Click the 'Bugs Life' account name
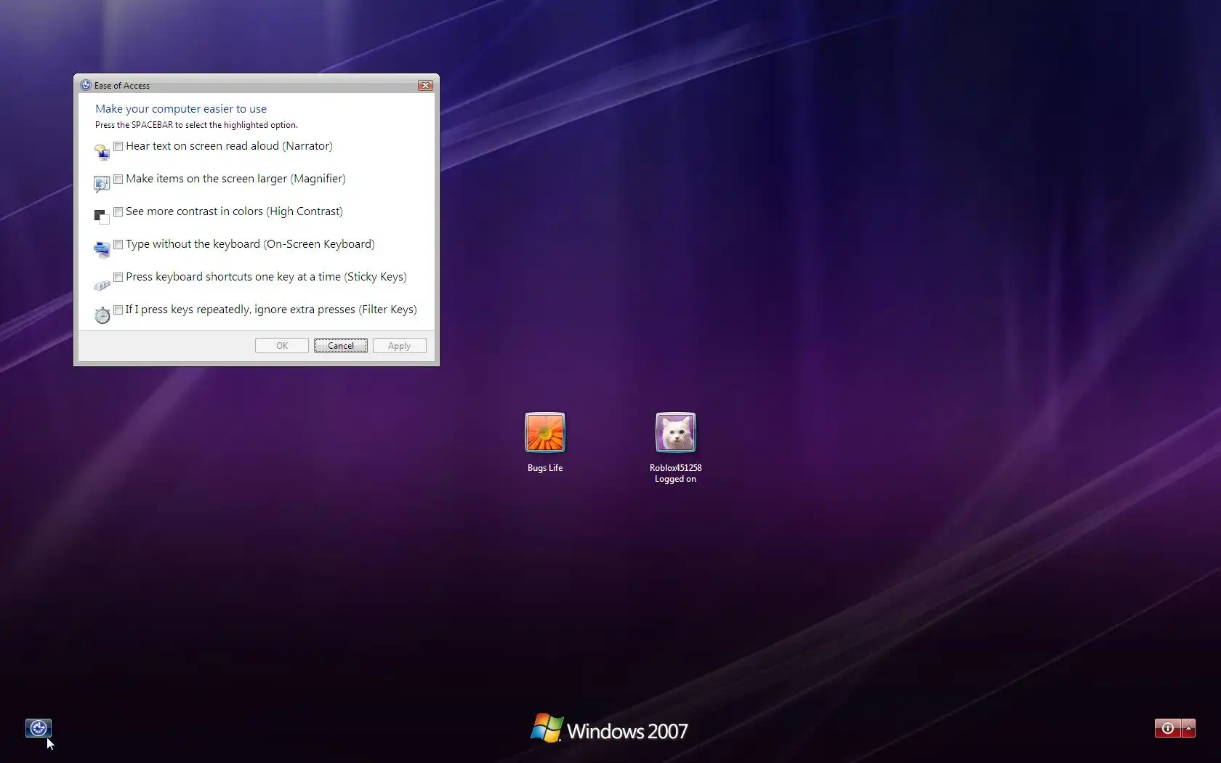 [545, 468]
